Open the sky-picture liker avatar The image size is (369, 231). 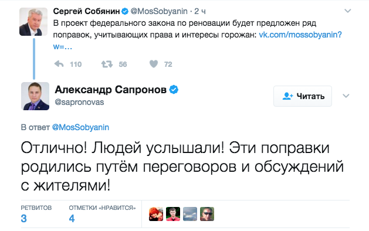click(x=190, y=214)
